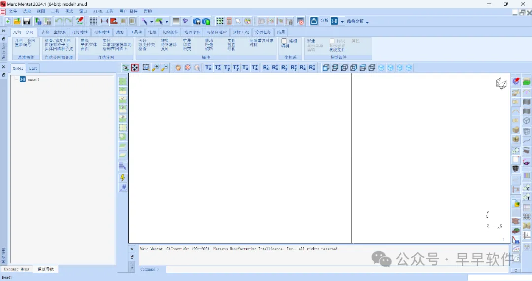Switch to the 边界条件 tab
The width and height of the screenshot is (532, 281).
pos(193,32)
